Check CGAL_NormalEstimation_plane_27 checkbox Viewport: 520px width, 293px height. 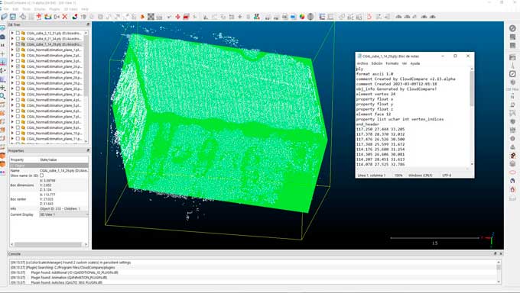[18, 72]
